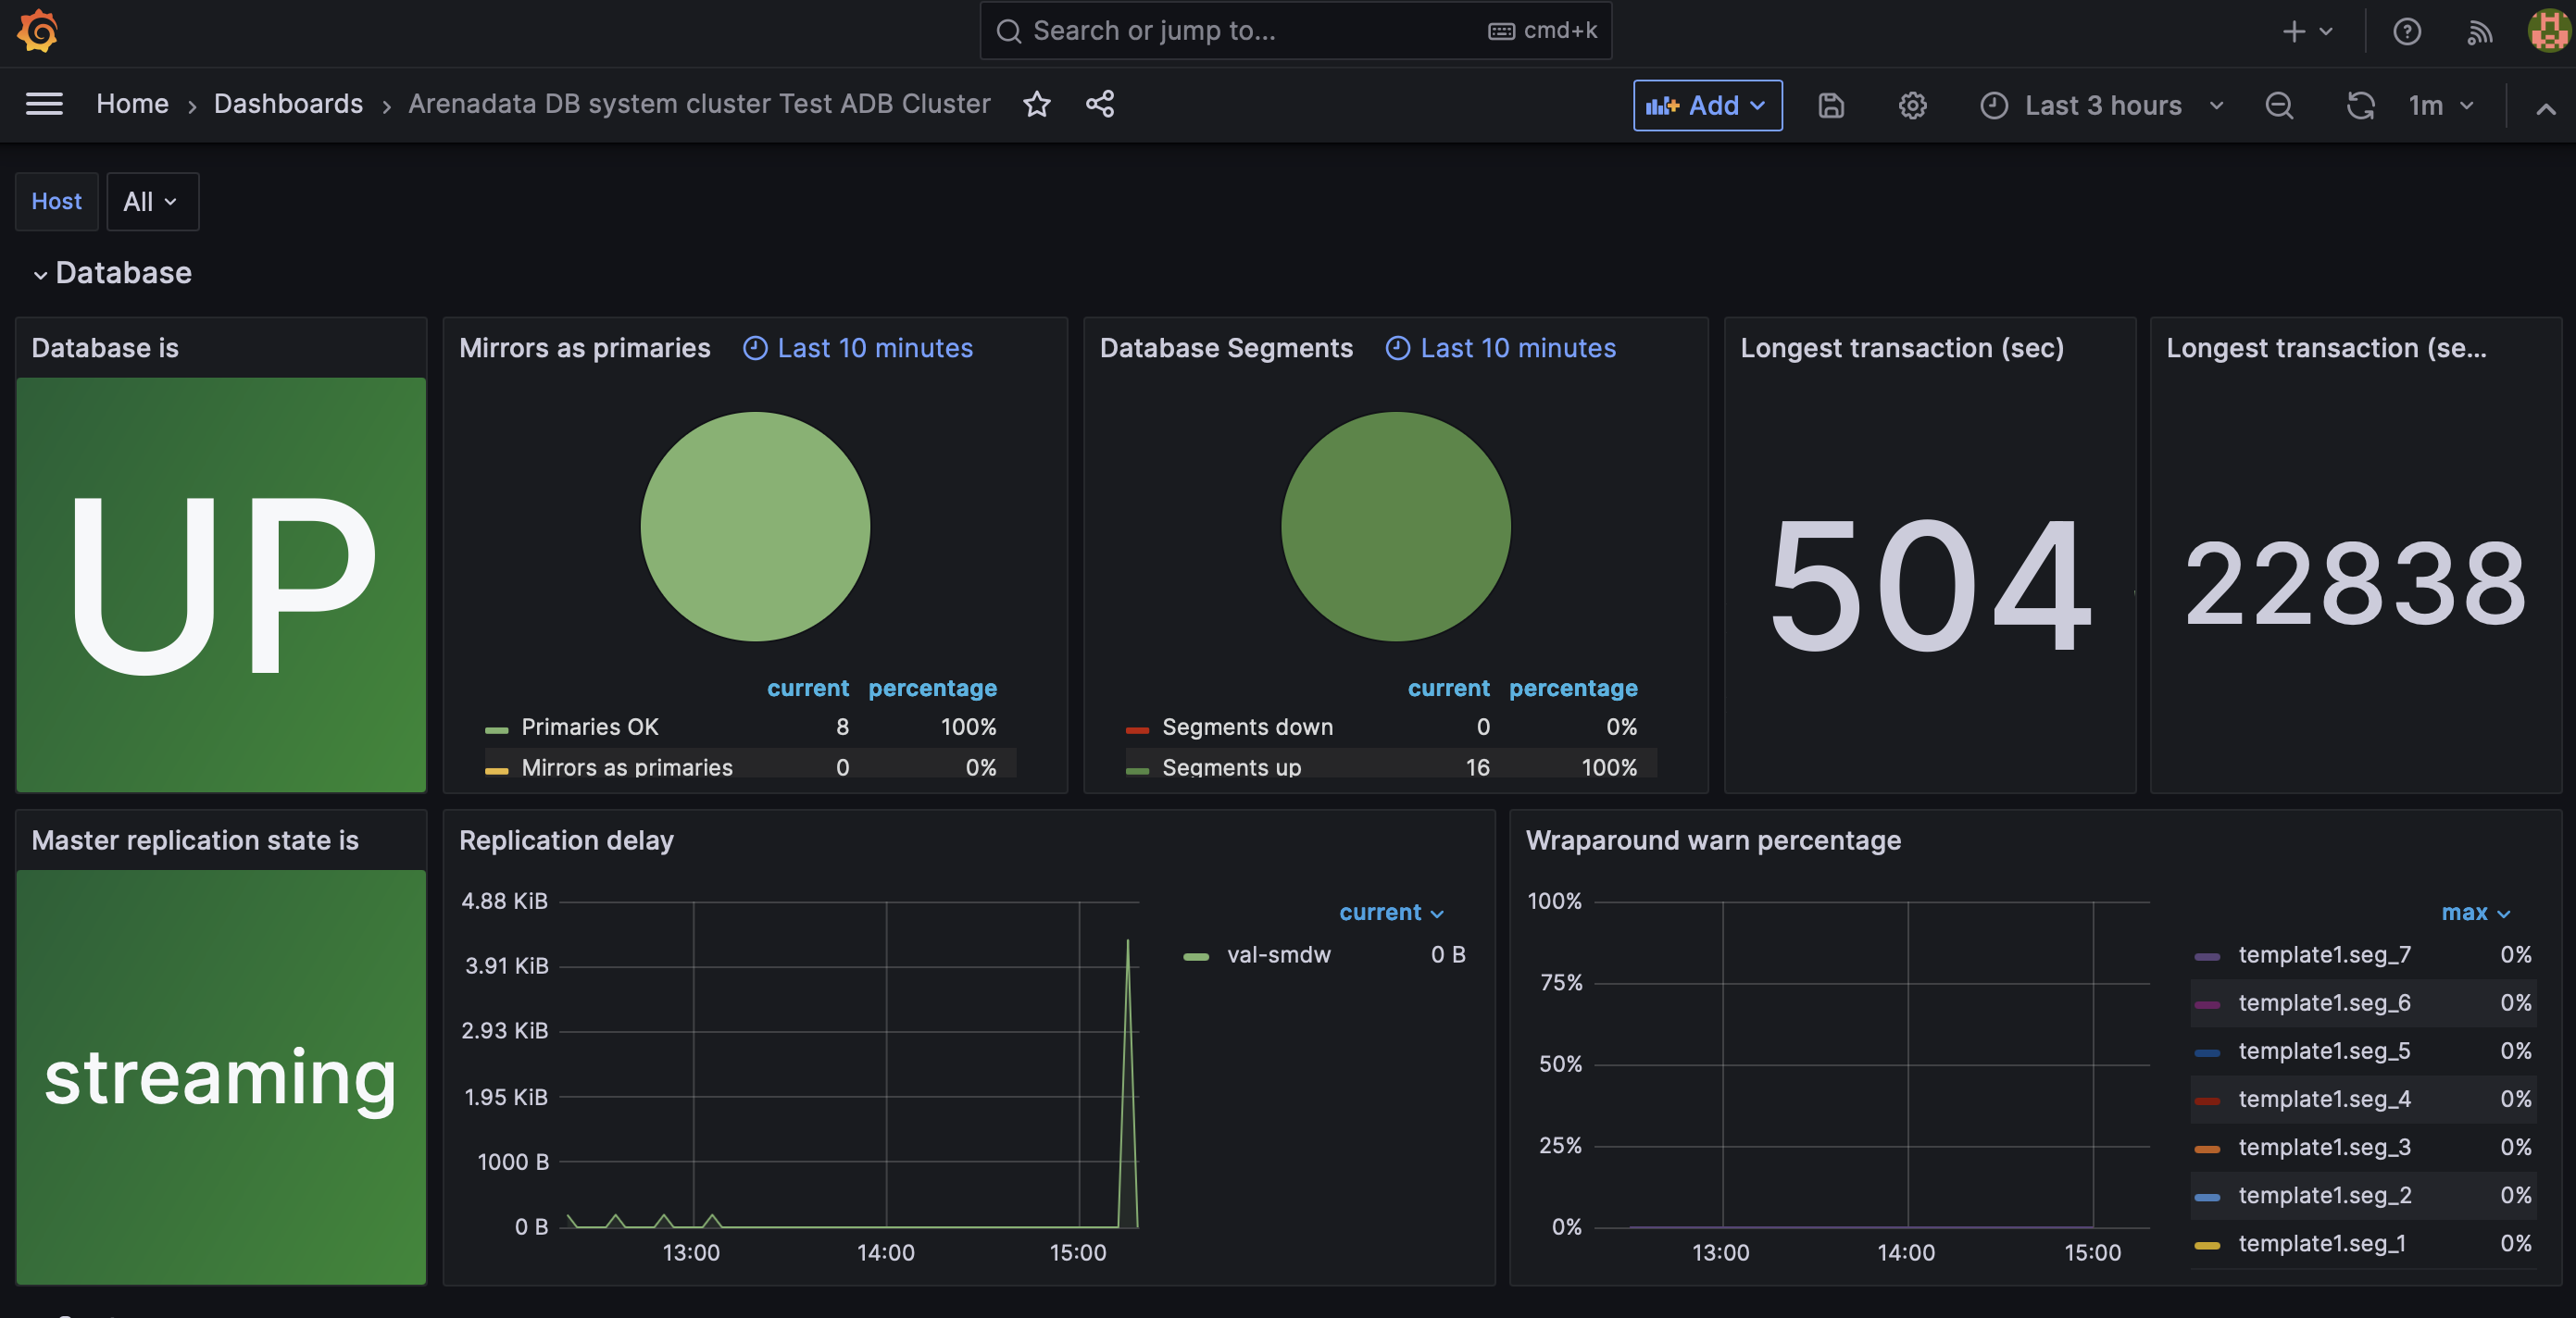Screen dimensions: 2576x1318
Task: Open the hamburger navigation menu
Action: coord(44,104)
